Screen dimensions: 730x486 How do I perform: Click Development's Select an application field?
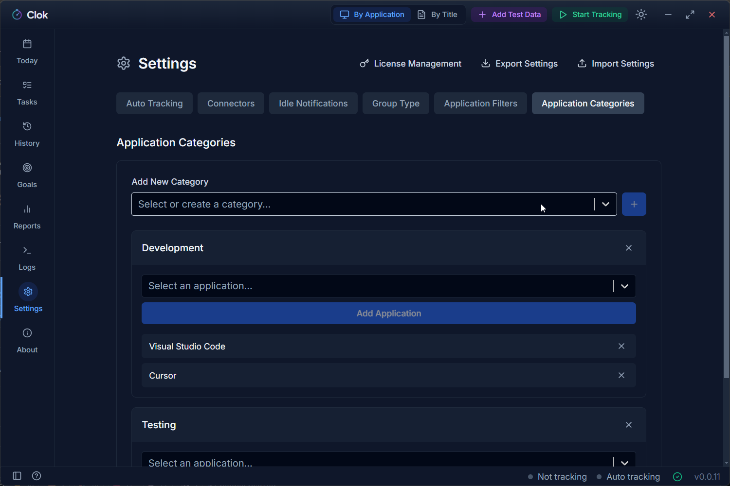click(377, 286)
